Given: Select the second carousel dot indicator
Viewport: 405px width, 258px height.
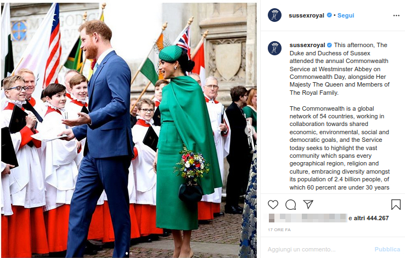Looking at the screenshot, I should pyautogui.click(x=131, y=254).
